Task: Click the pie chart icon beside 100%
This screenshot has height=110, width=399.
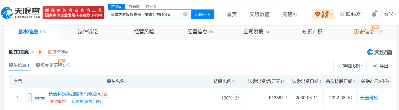Action: (237, 98)
